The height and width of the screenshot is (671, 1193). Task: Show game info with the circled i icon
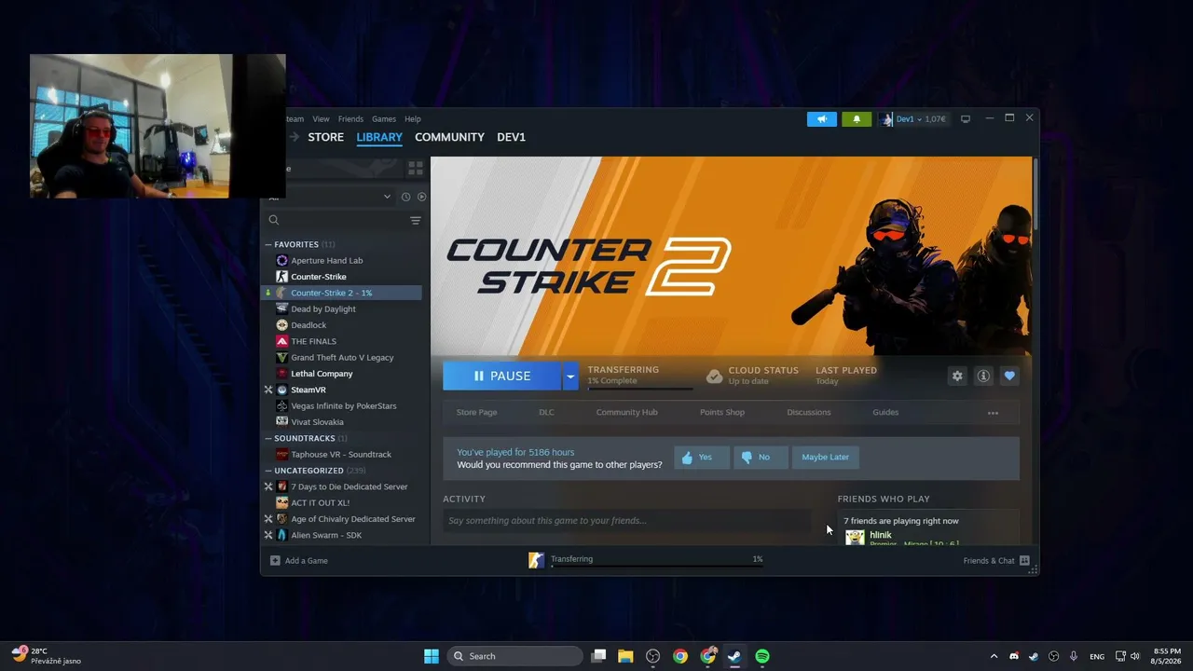coord(983,376)
